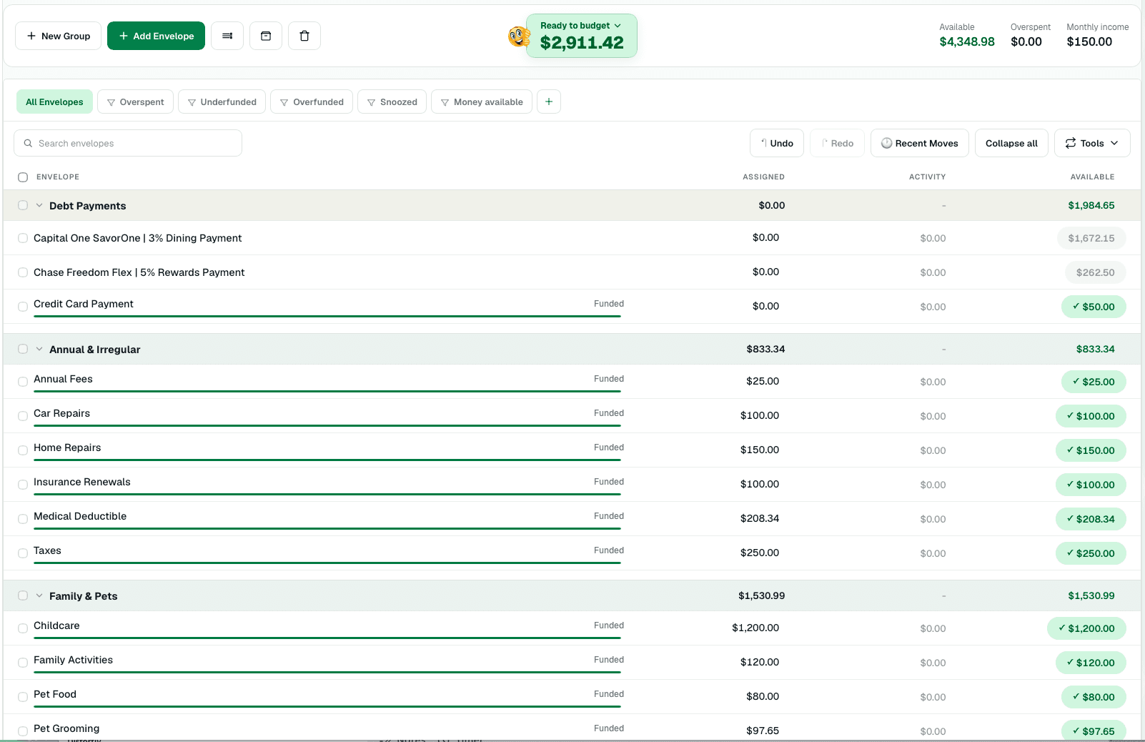The width and height of the screenshot is (1145, 742).
Task: Click the funnel icon on Money available filter
Action: 445,102
